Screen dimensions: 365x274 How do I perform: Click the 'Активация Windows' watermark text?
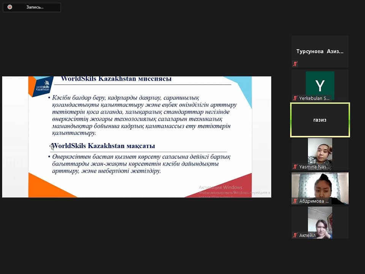pos(220,187)
